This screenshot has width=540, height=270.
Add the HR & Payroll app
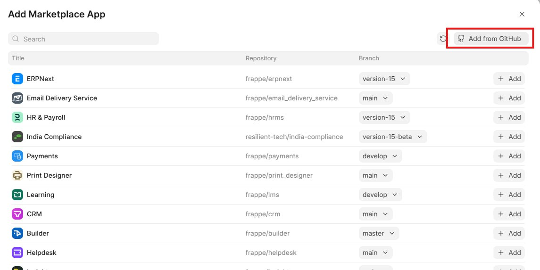point(509,117)
